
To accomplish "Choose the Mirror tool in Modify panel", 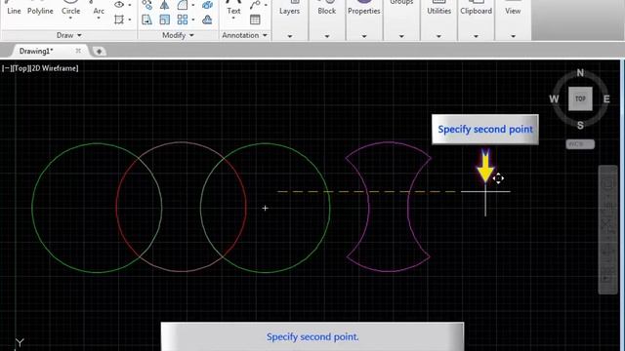I will 164,5.
